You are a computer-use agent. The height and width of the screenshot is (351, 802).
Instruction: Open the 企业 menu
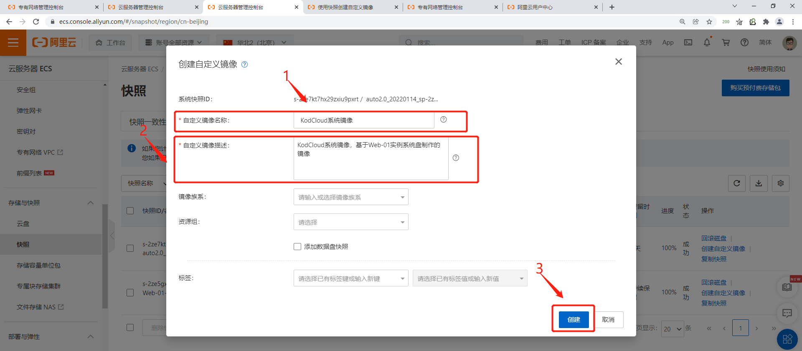pos(623,43)
